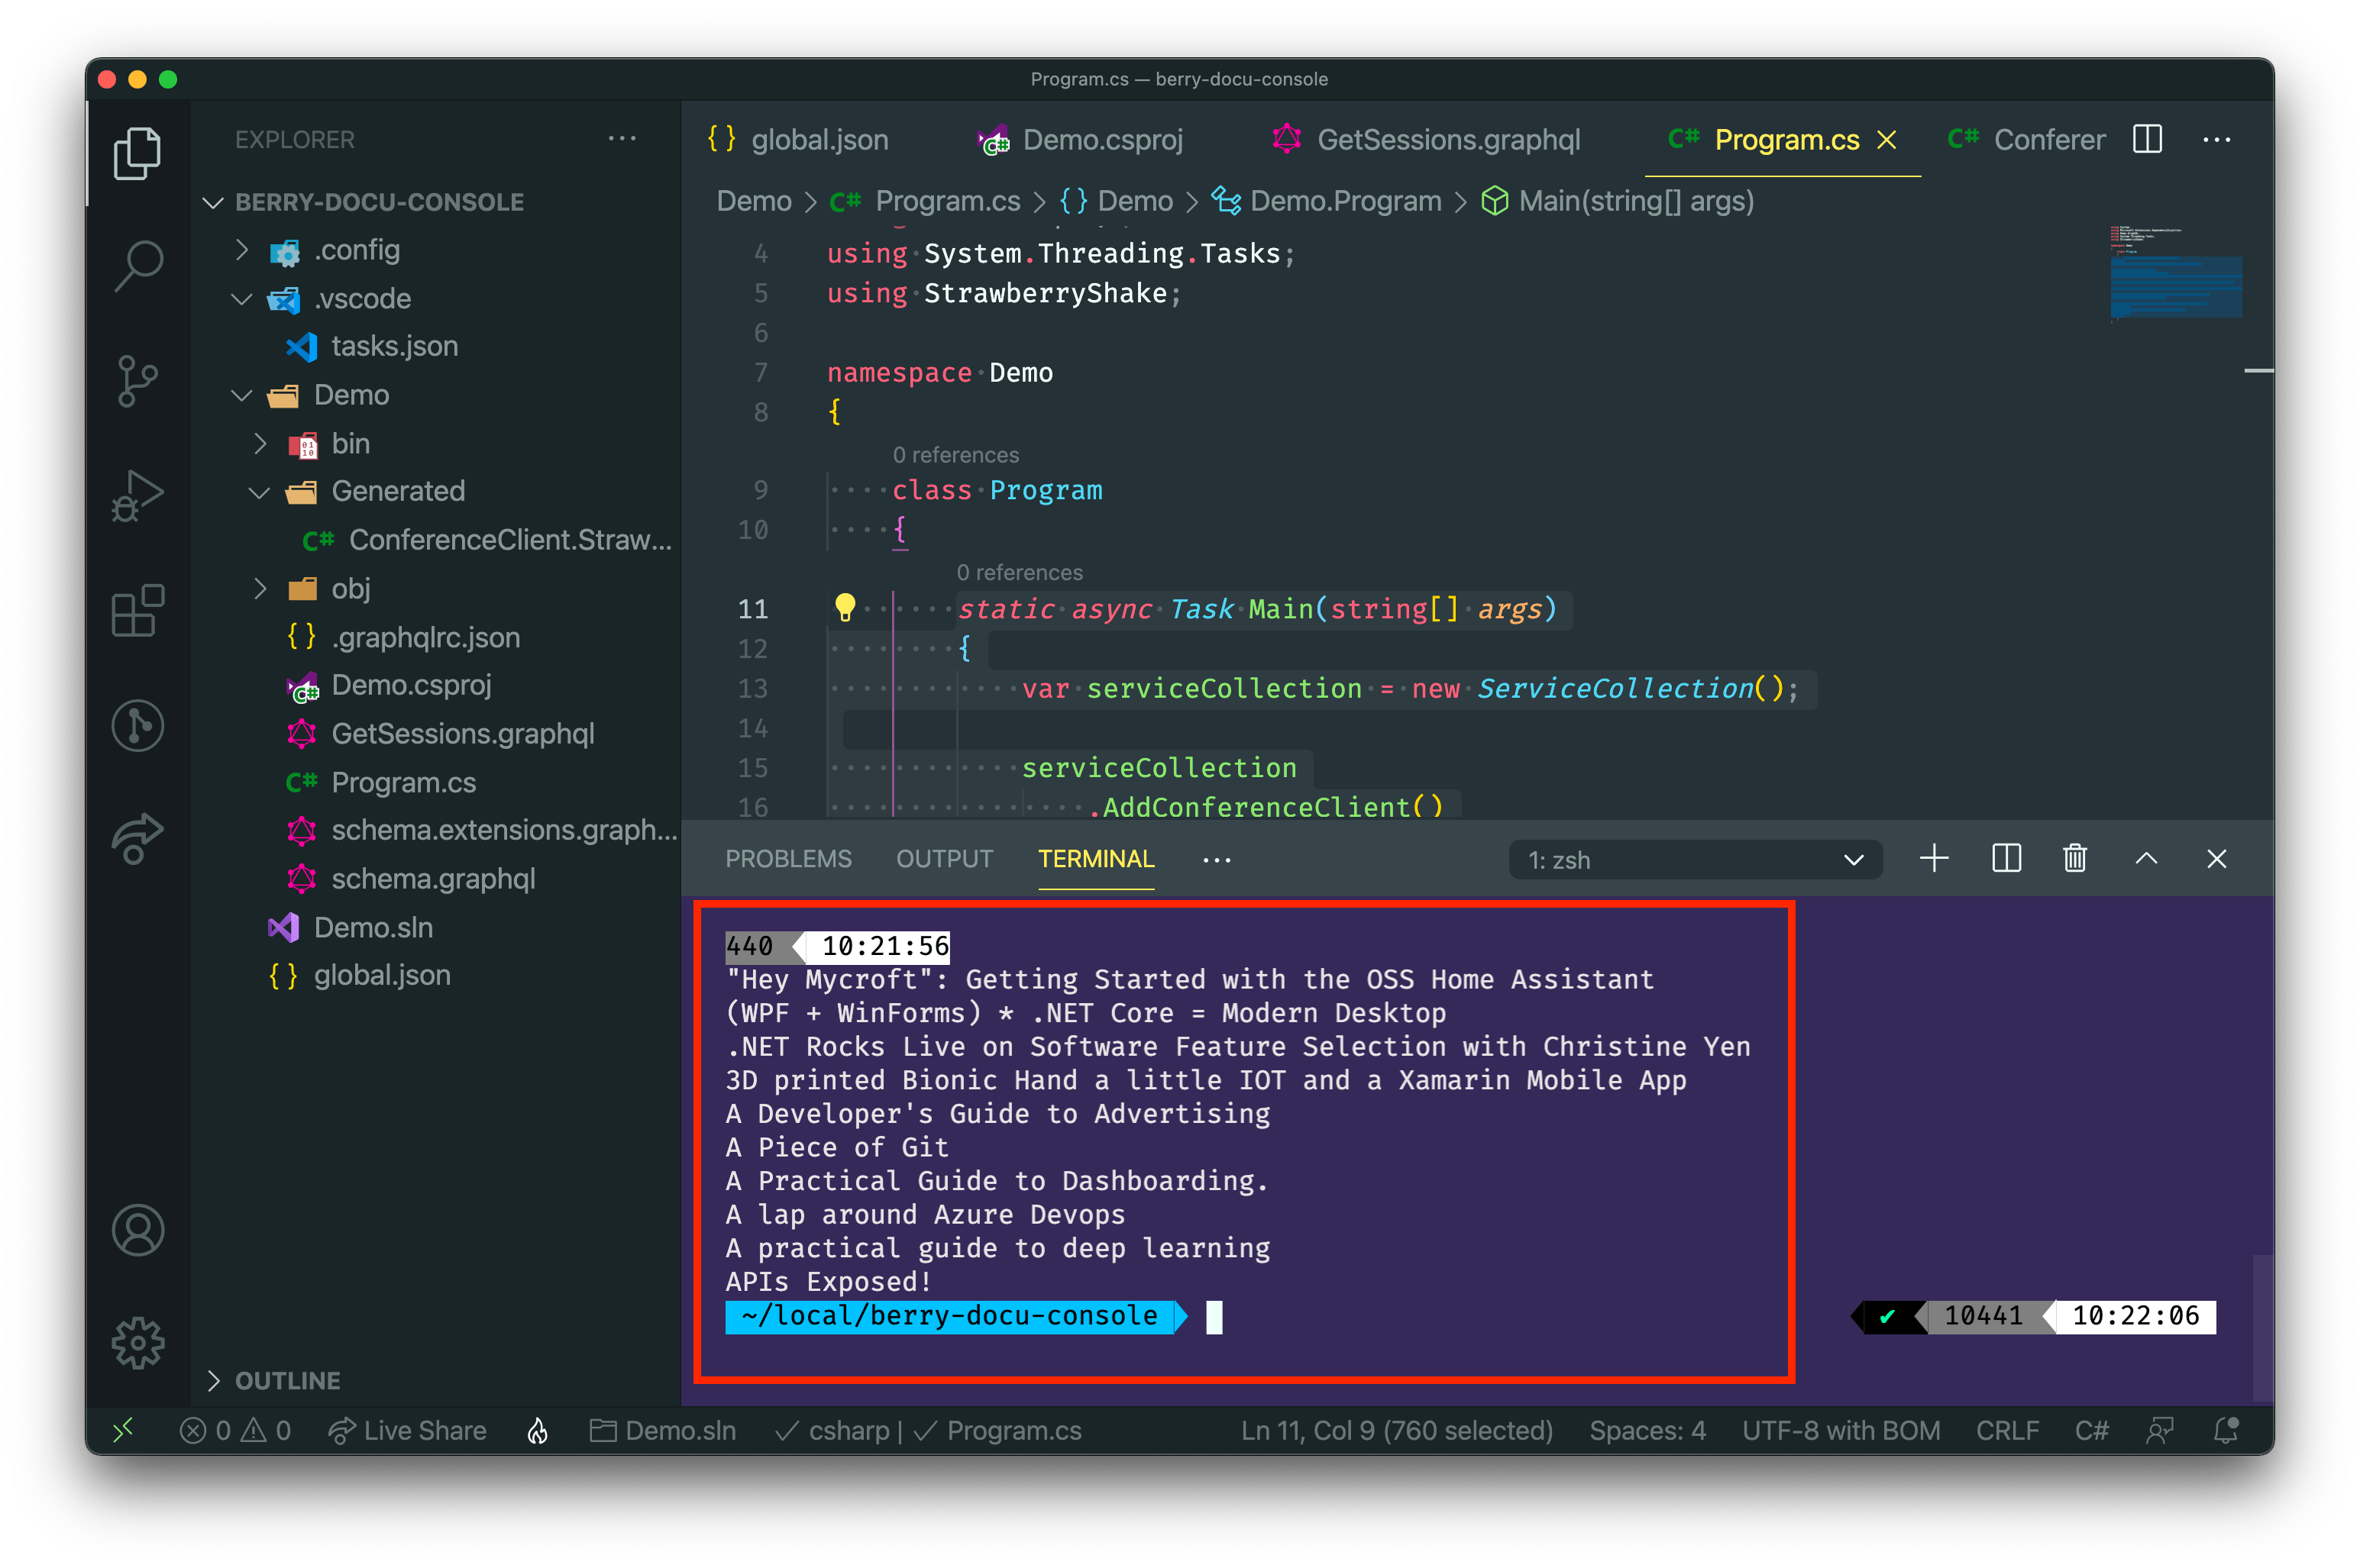Open the Extensions view
The image size is (2360, 1568).
click(x=138, y=610)
